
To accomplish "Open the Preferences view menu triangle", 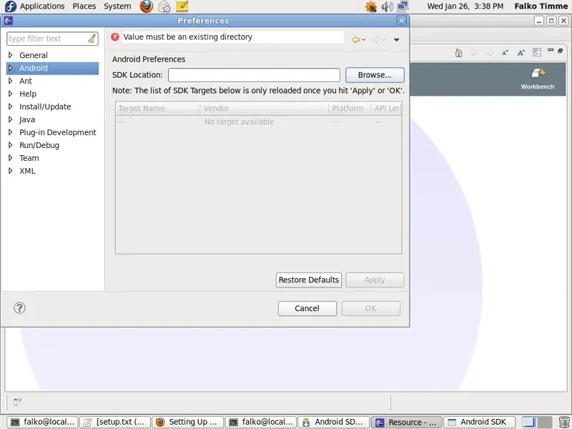I will pos(397,39).
